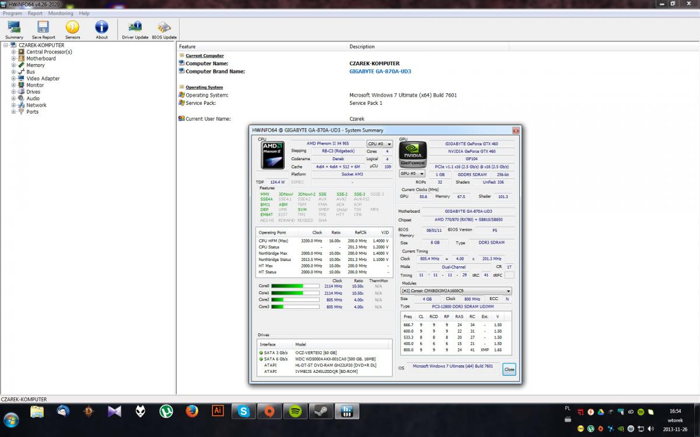The image size is (700, 437).
Task: Click 'Computer Name:' feature row
Action: (207, 64)
